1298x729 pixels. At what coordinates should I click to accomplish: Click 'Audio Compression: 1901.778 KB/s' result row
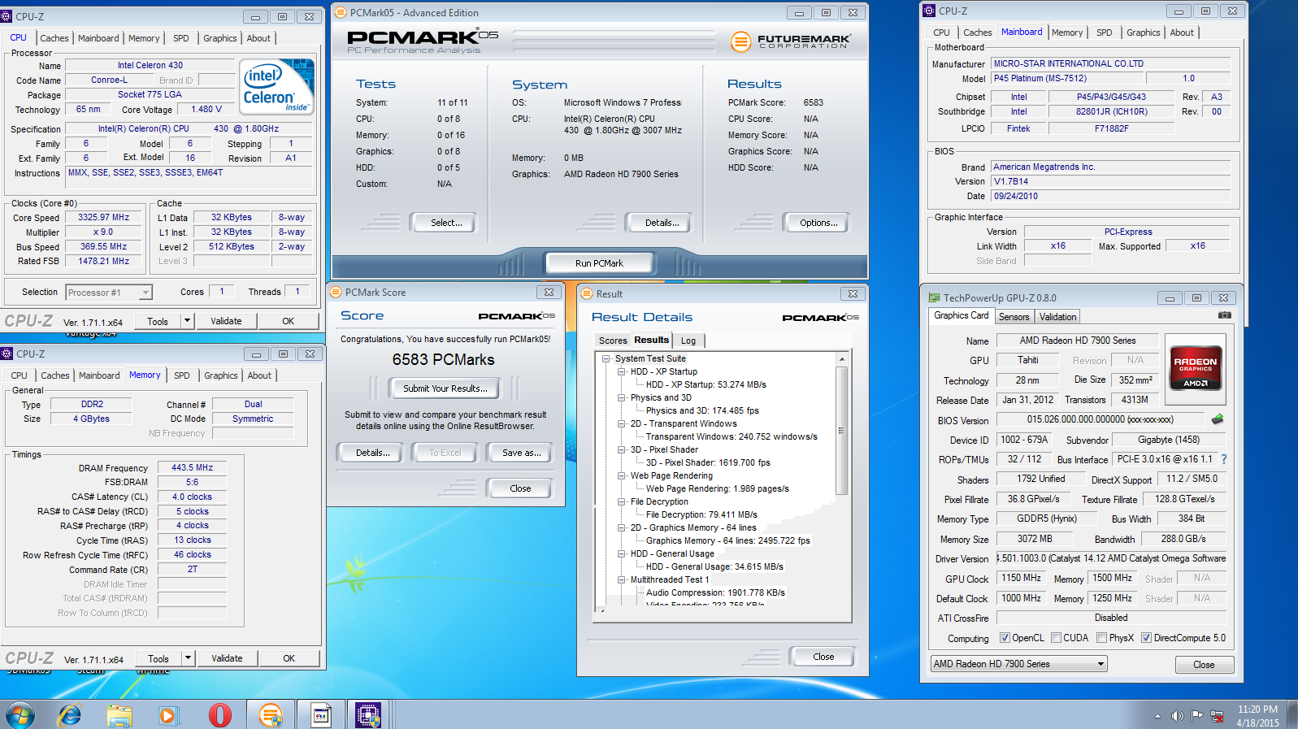[x=716, y=592]
